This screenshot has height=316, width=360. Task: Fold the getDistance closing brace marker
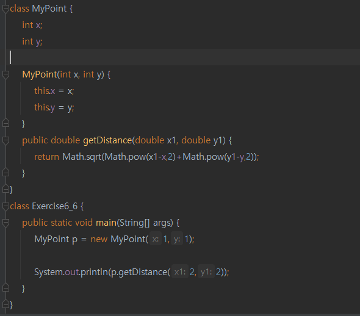tap(5, 173)
